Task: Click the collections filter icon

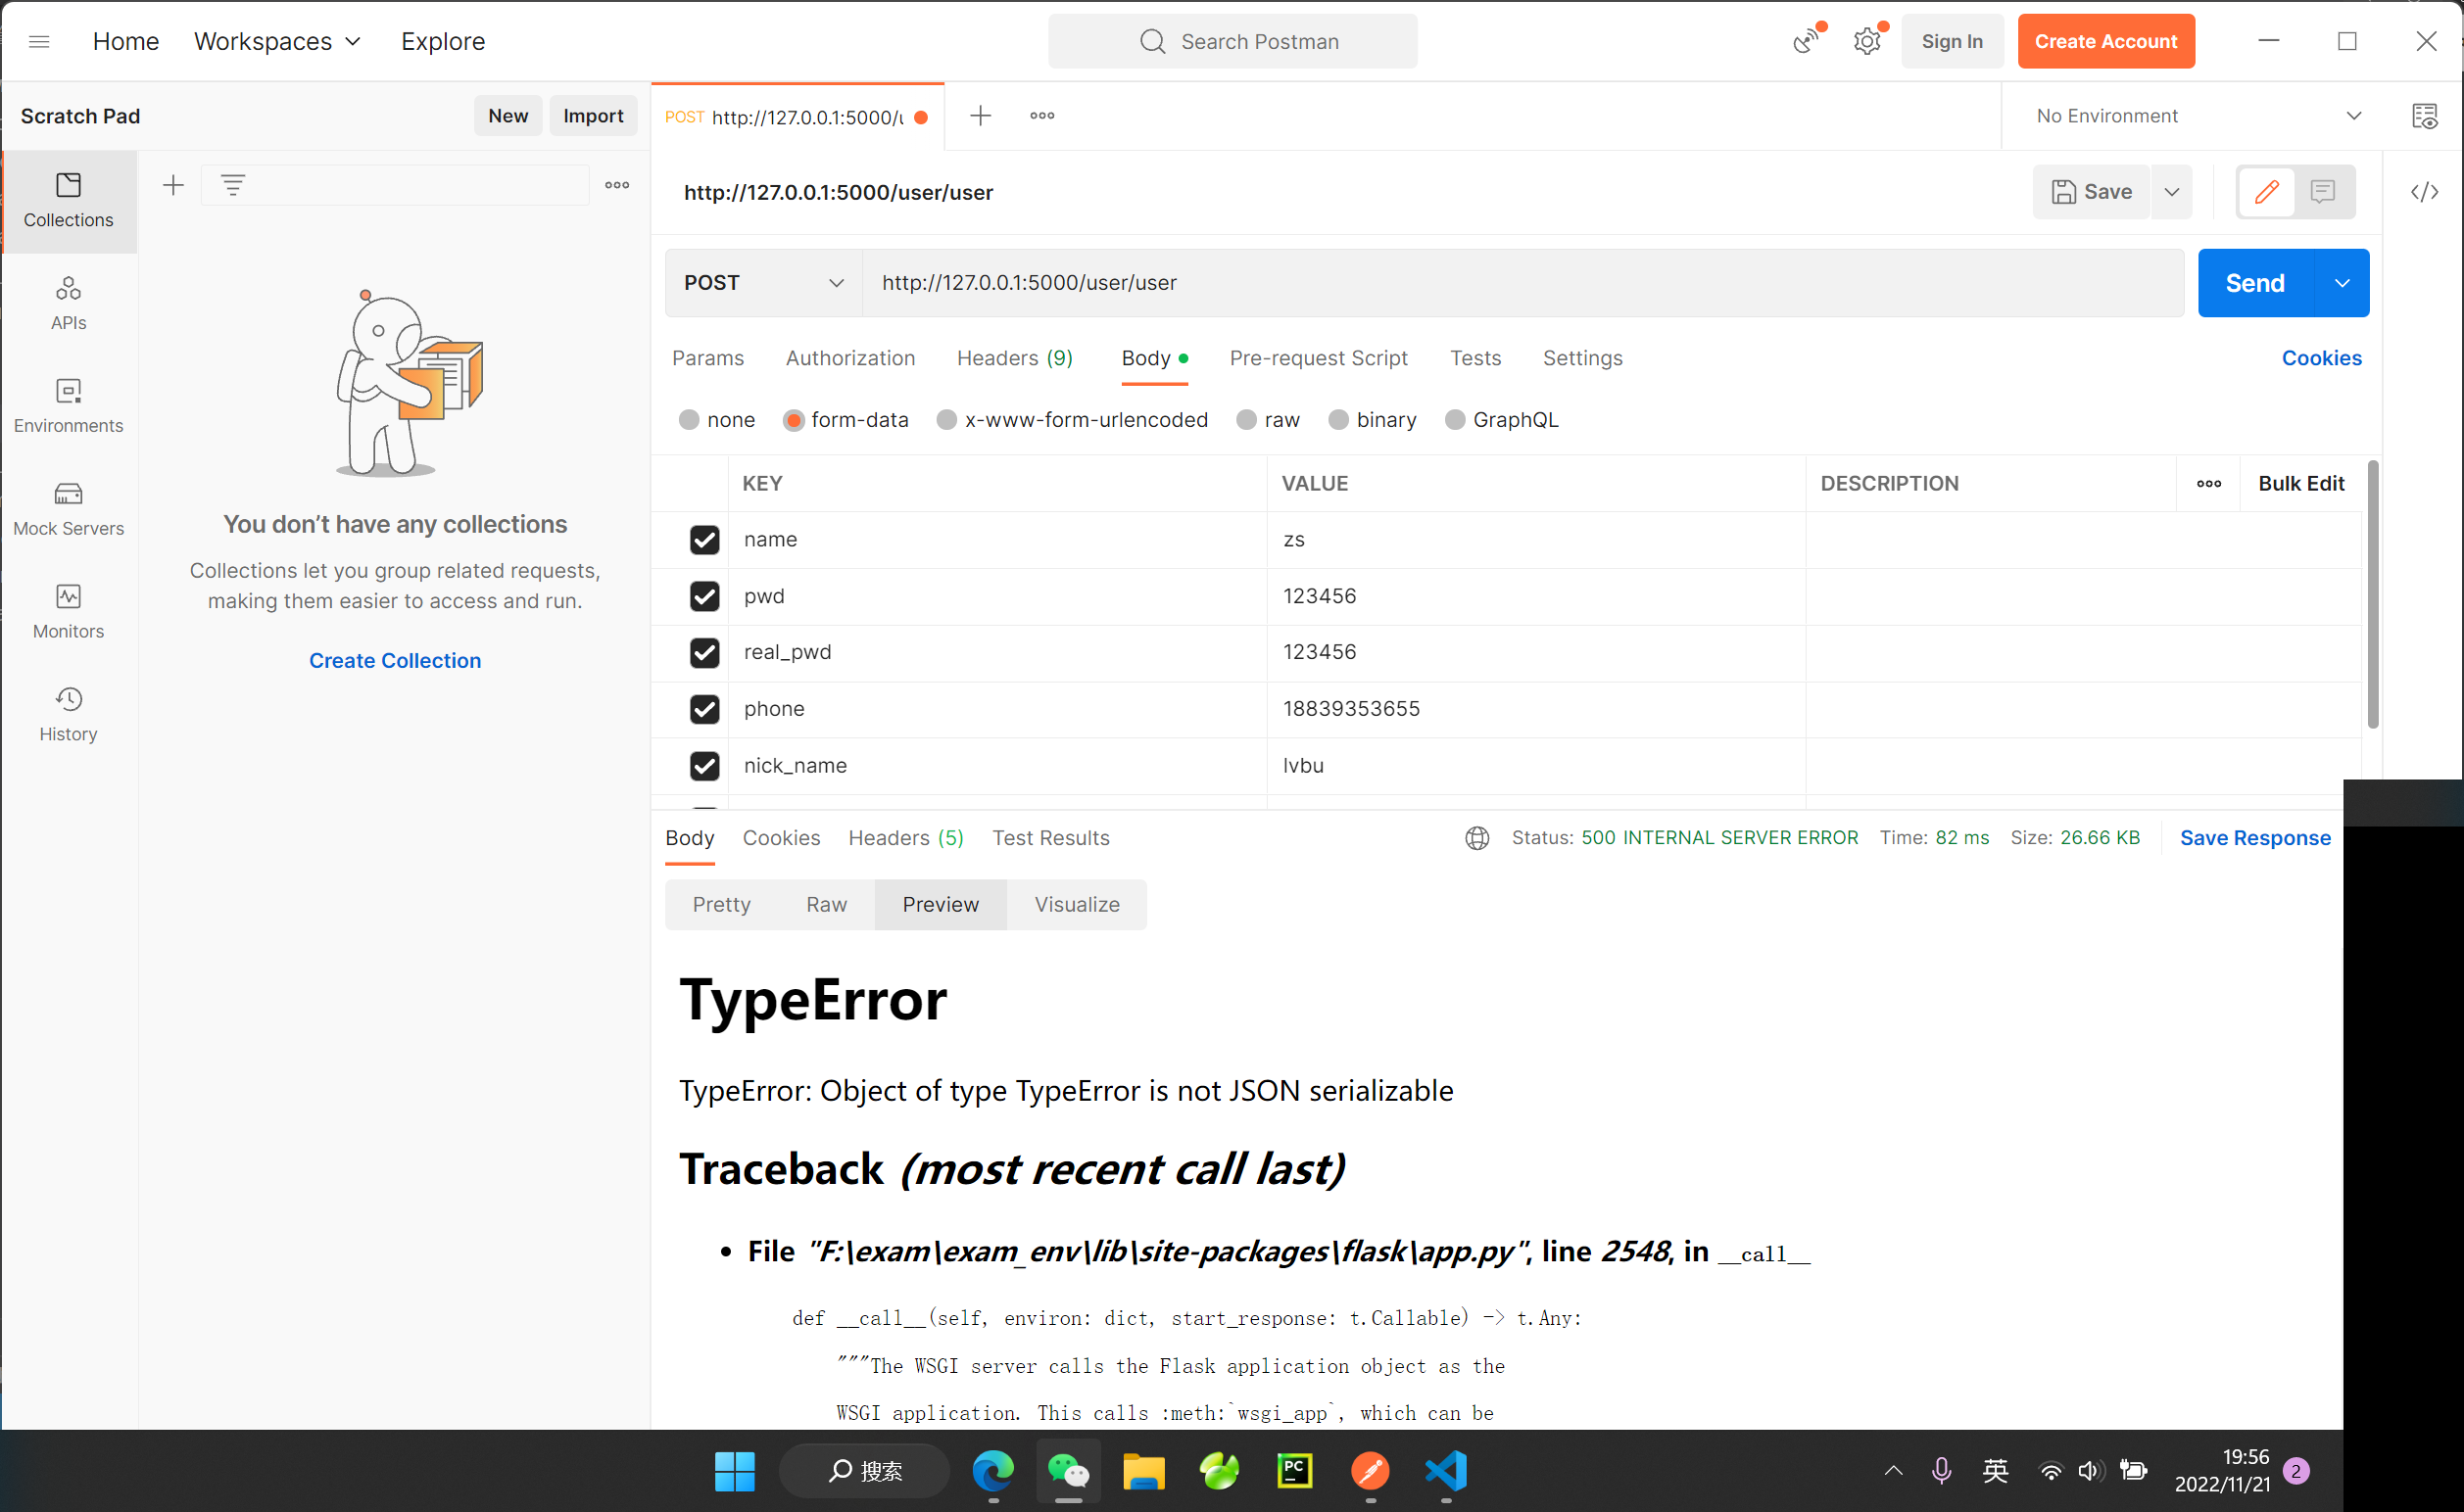Action: [x=232, y=185]
